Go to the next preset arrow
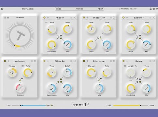The height and width of the screenshot is (117, 158). pyautogui.click(x=102, y=9)
